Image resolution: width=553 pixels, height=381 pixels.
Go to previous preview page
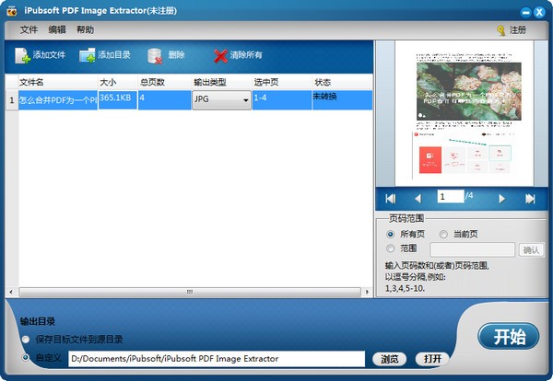coord(418,199)
